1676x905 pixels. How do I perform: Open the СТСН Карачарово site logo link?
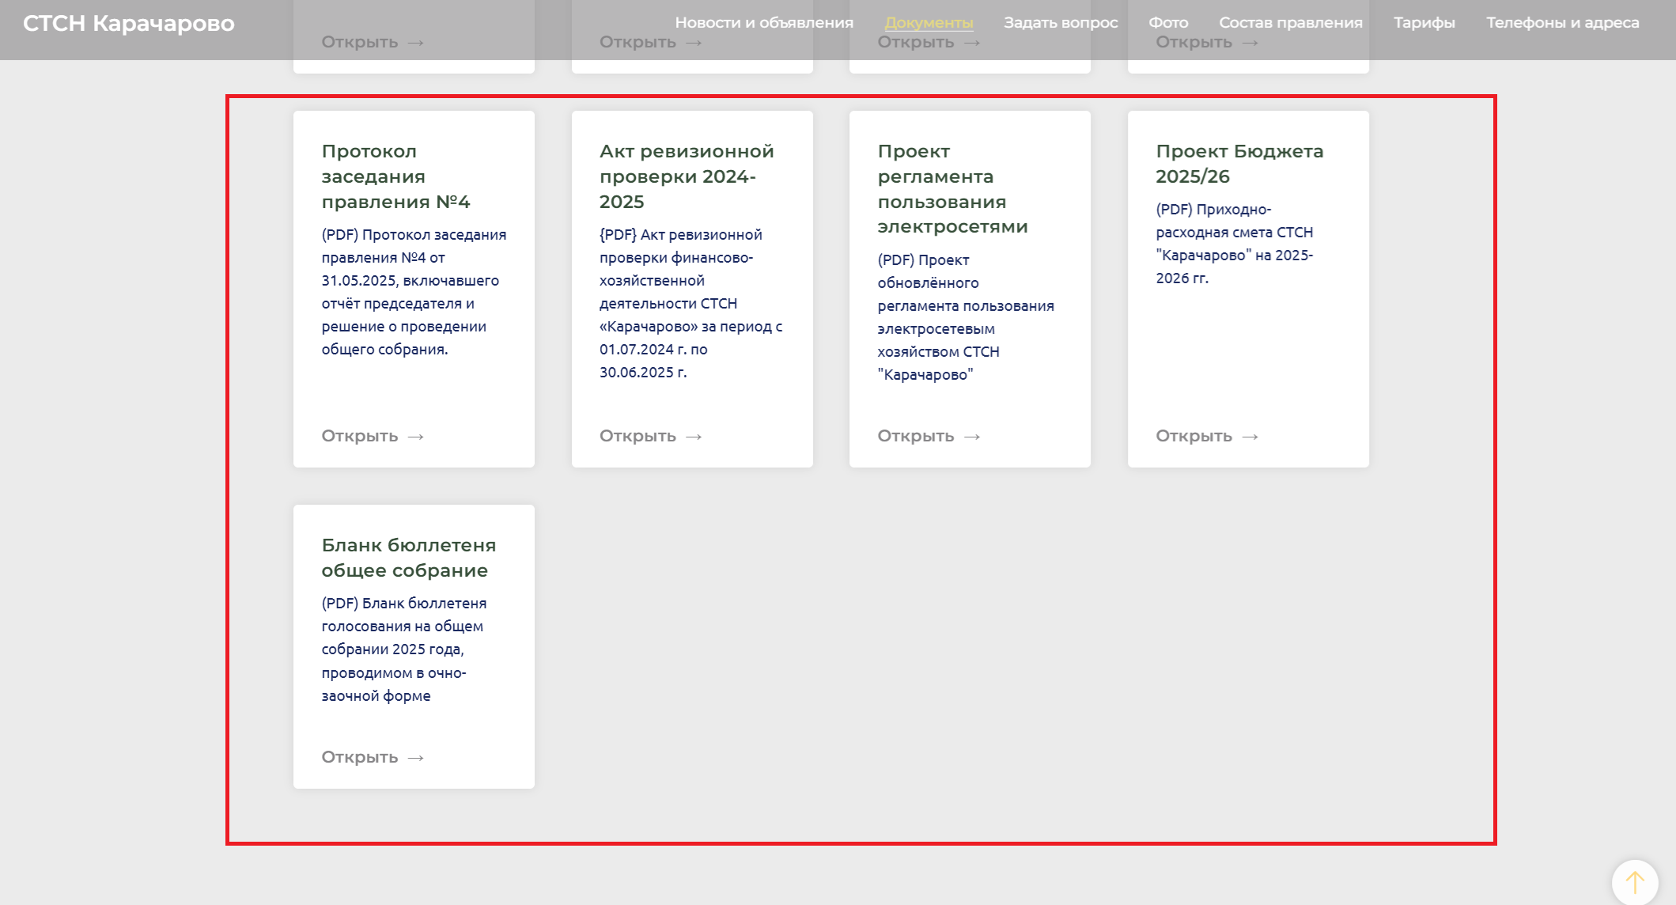click(128, 23)
